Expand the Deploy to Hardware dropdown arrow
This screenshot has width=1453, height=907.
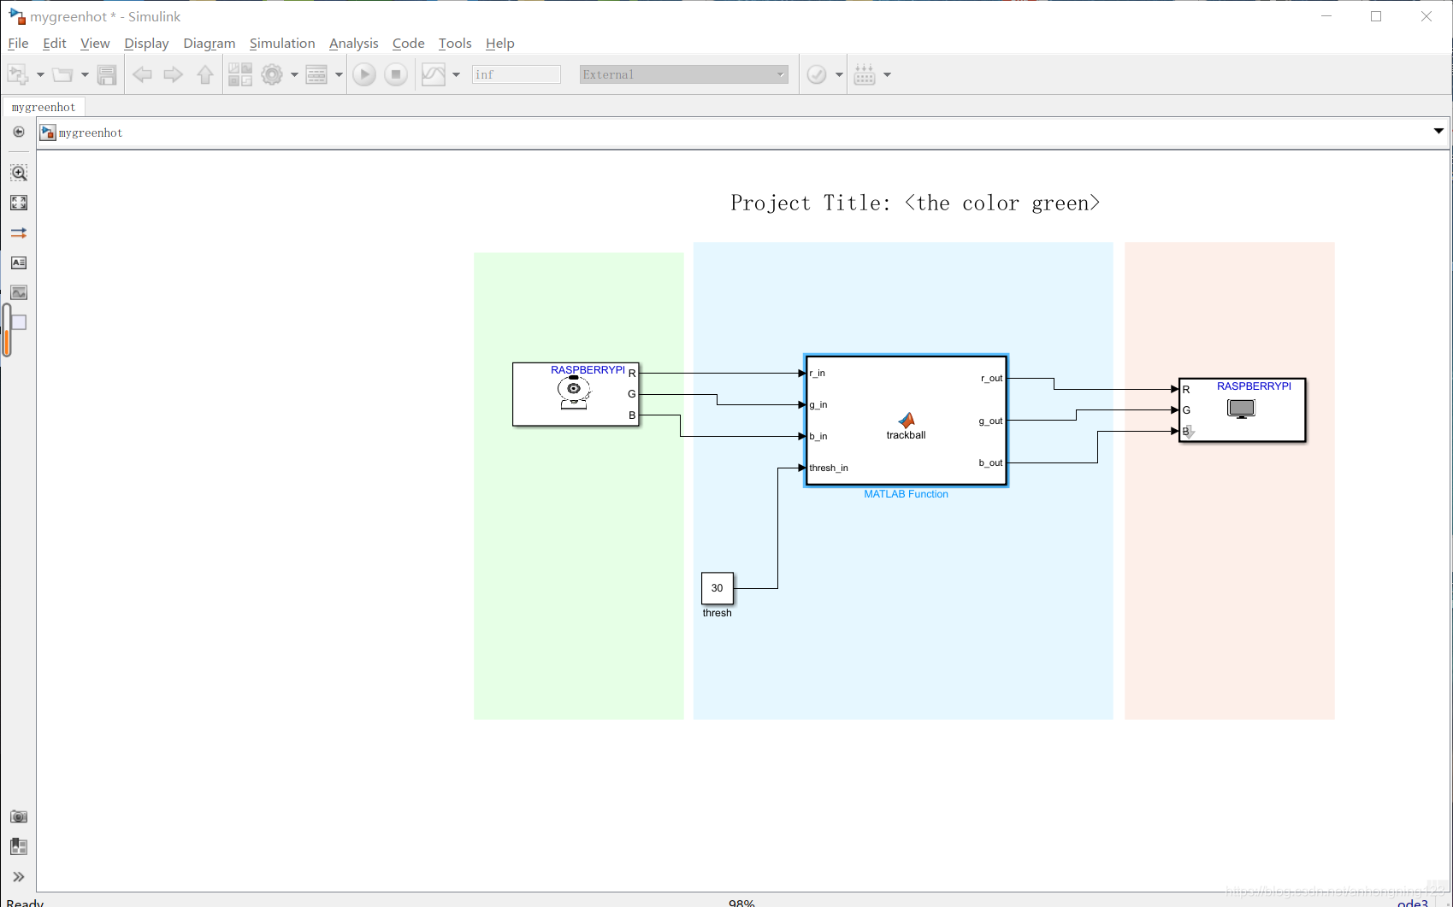tap(887, 75)
